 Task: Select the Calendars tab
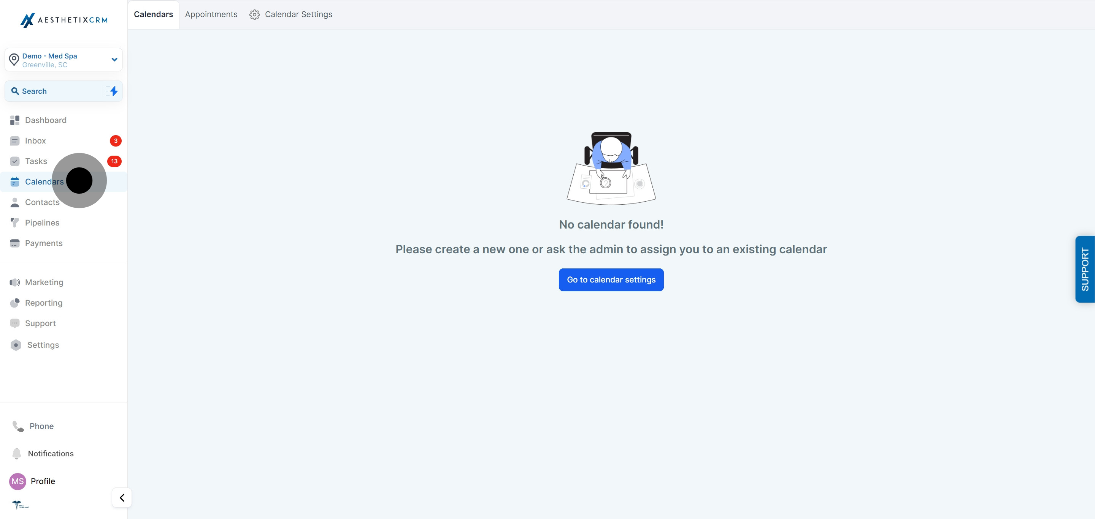[154, 14]
